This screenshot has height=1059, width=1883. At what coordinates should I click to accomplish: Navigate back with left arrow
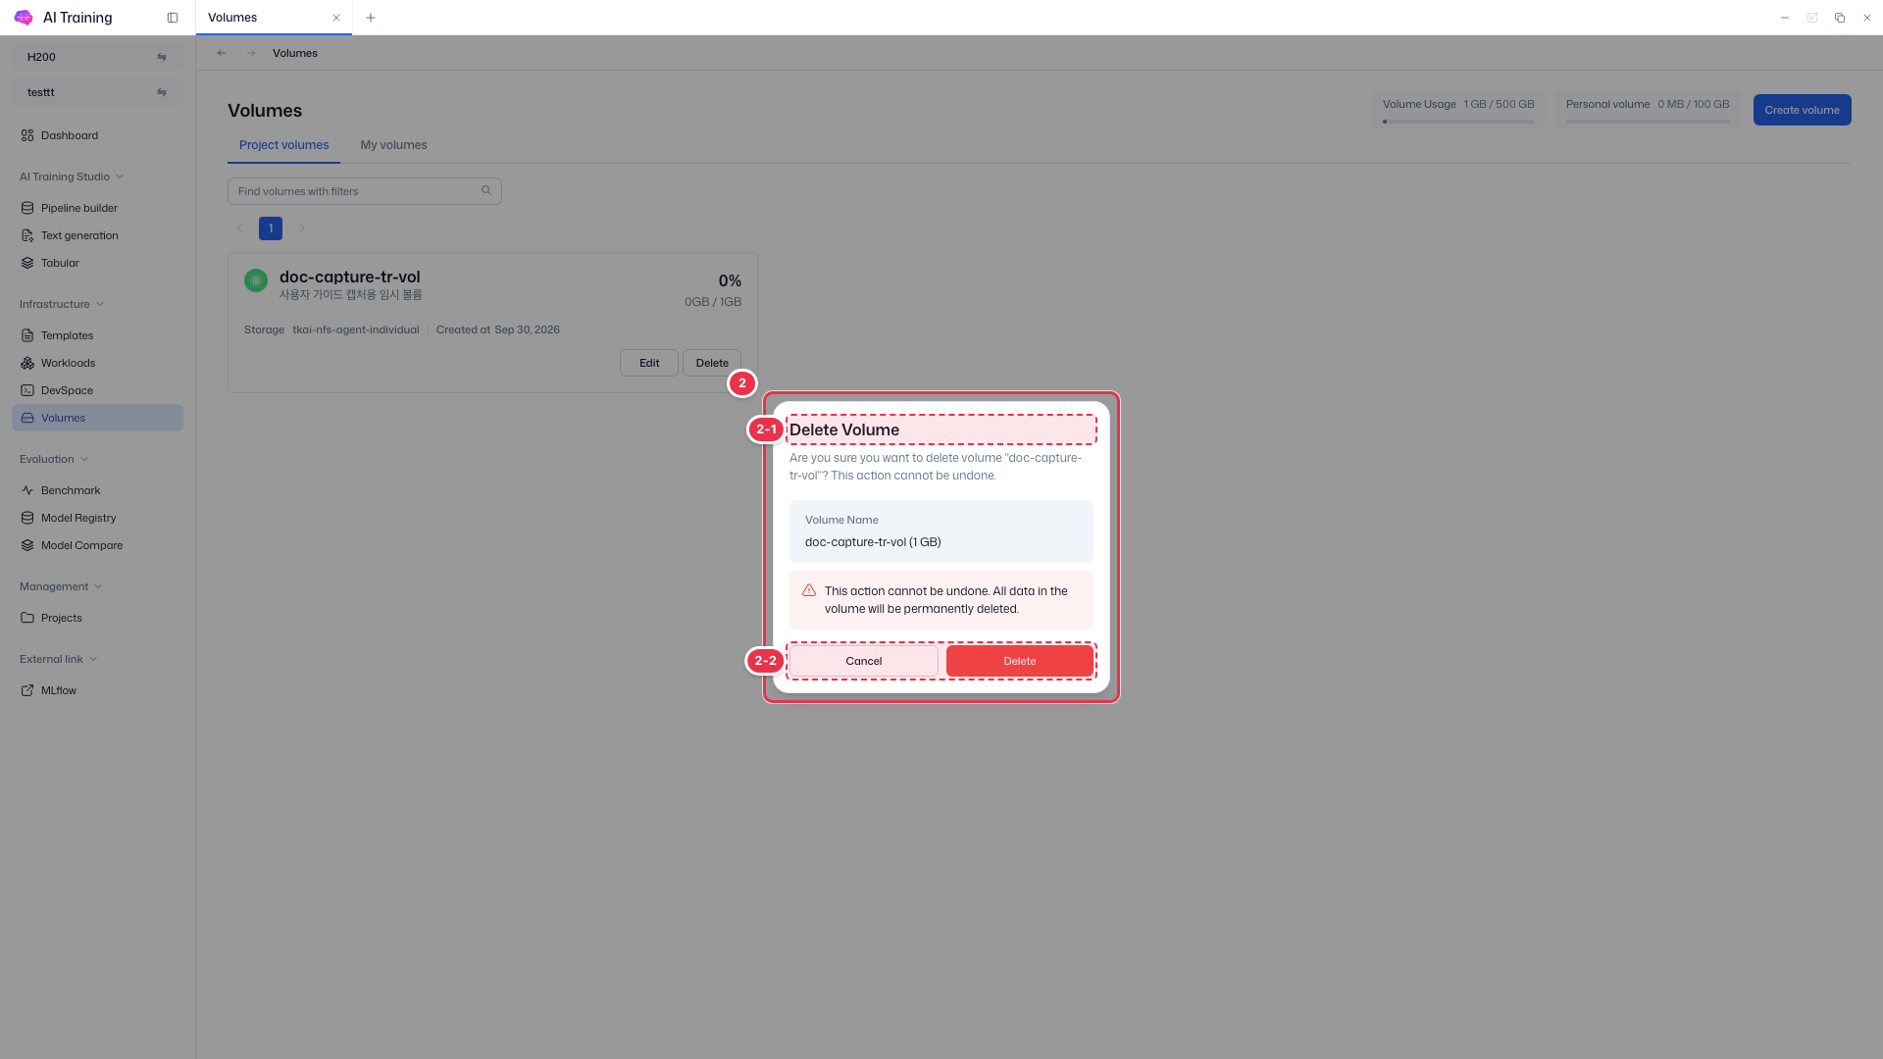coord(222,53)
